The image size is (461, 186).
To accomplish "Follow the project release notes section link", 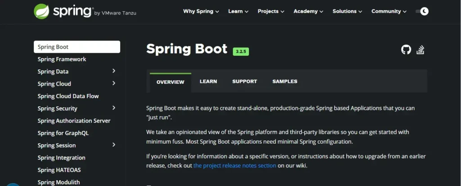I will tap(235, 165).
